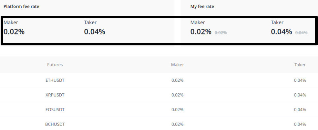Click the My fee rate heading
Image resolution: width=318 pixels, height=130 pixels.
[x=202, y=6]
